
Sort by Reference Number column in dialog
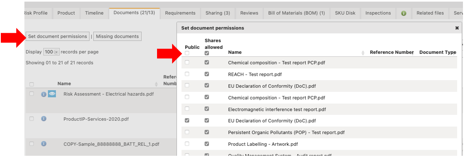[391, 52]
